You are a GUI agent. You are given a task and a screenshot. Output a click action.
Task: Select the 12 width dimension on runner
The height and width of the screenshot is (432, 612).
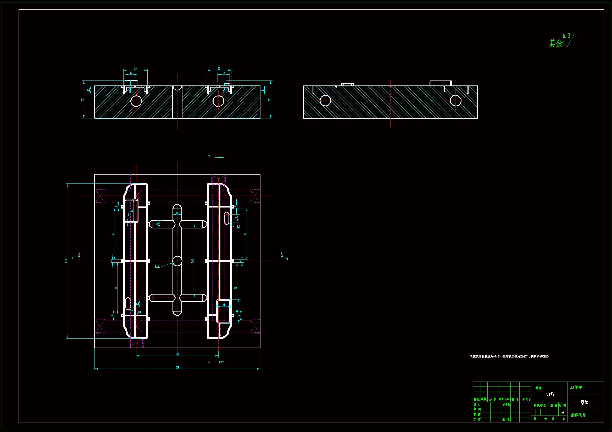(177, 213)
